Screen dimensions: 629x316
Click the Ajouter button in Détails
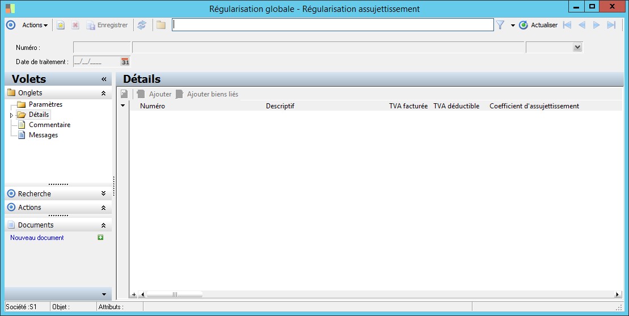click(x=154, y=94)
